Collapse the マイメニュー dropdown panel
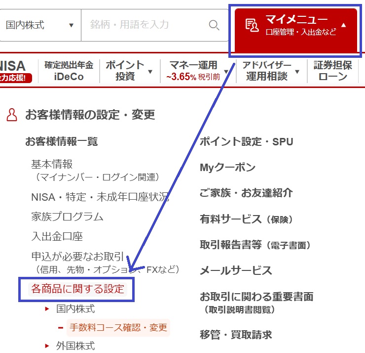The width and height of the screenshot is (365, 353). 344,25
